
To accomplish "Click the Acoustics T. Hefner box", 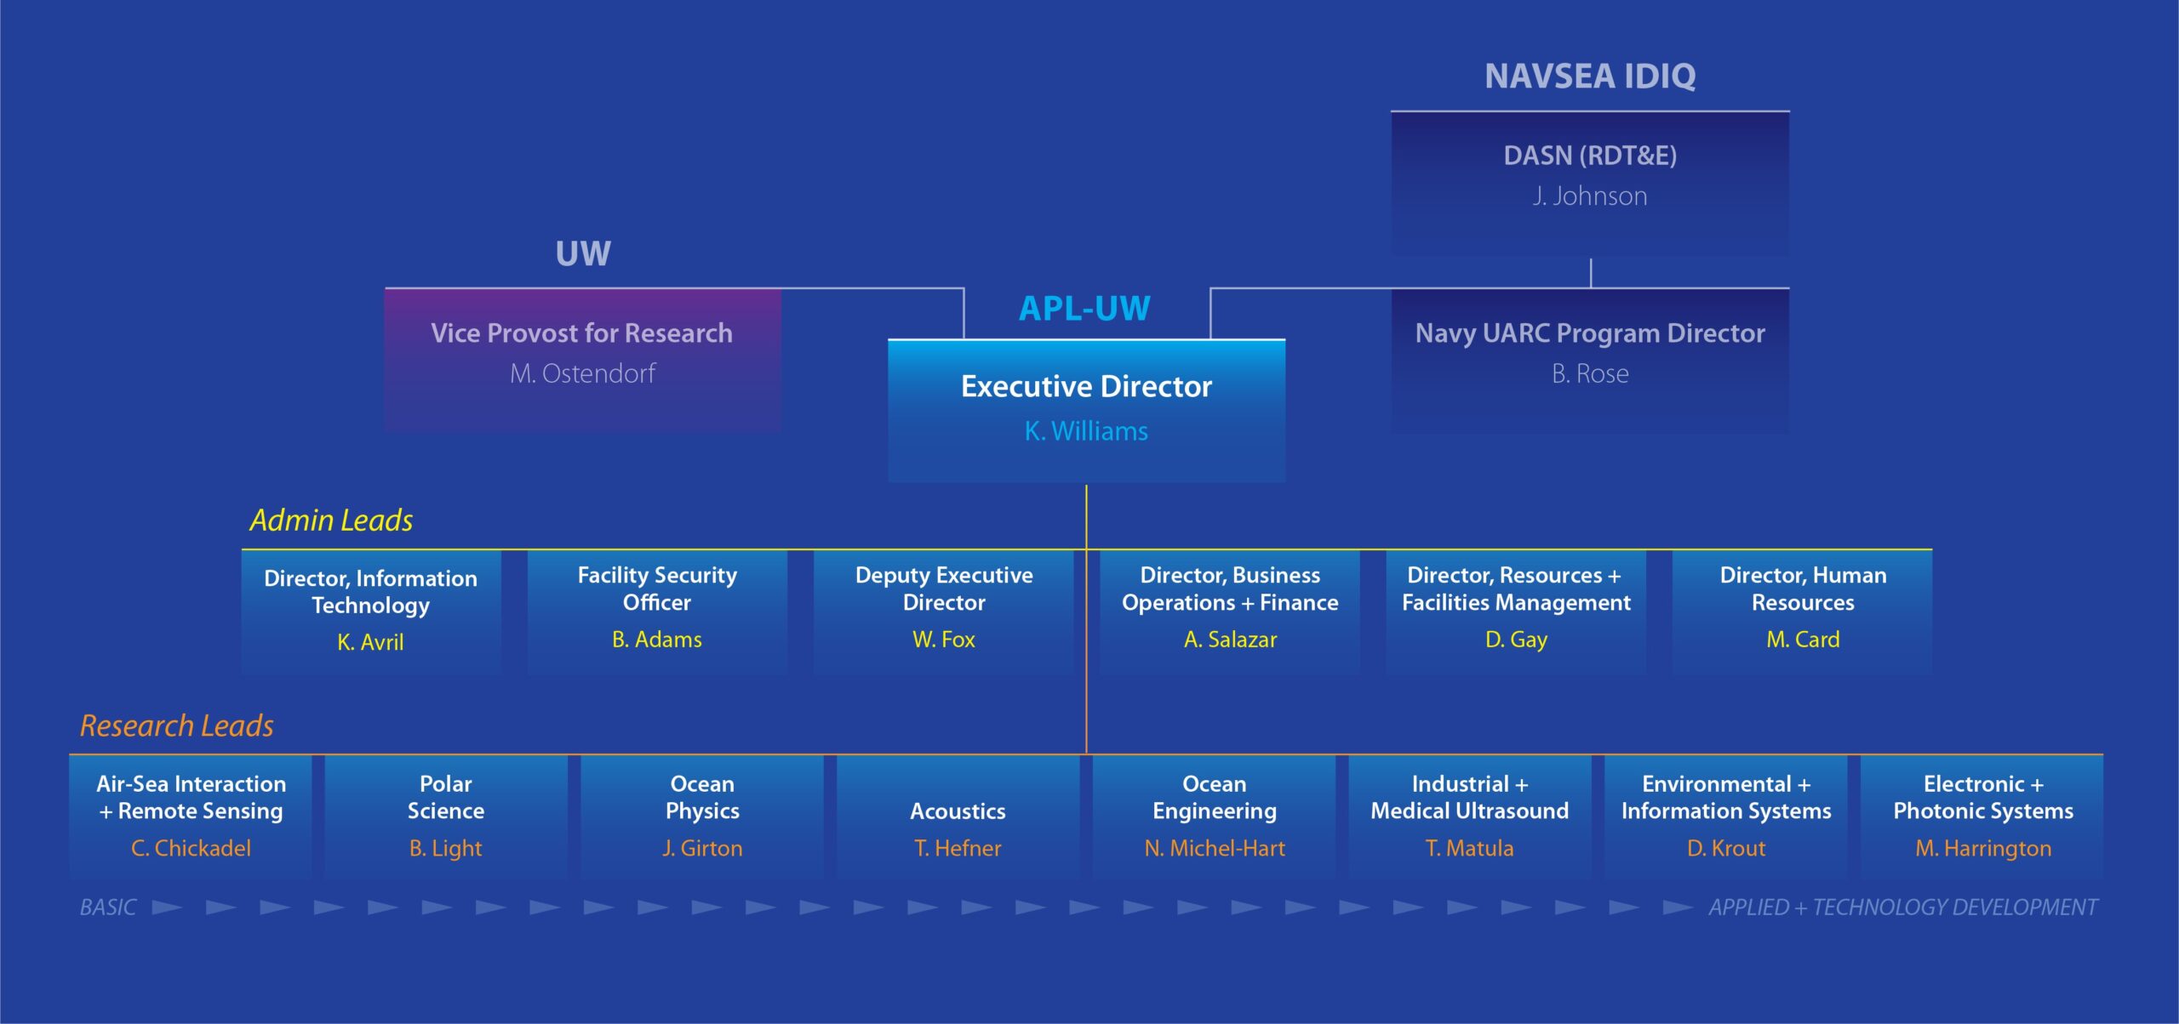I will point(958,817).
